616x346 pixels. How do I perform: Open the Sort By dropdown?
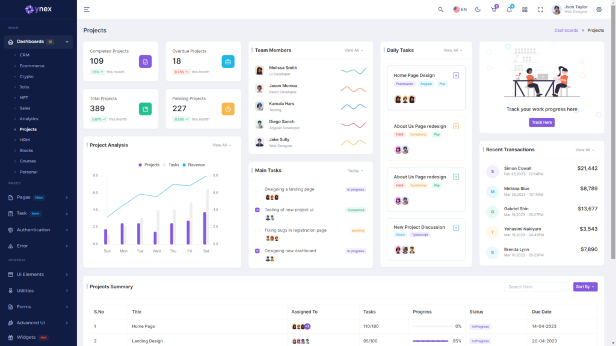pos(585,287)
